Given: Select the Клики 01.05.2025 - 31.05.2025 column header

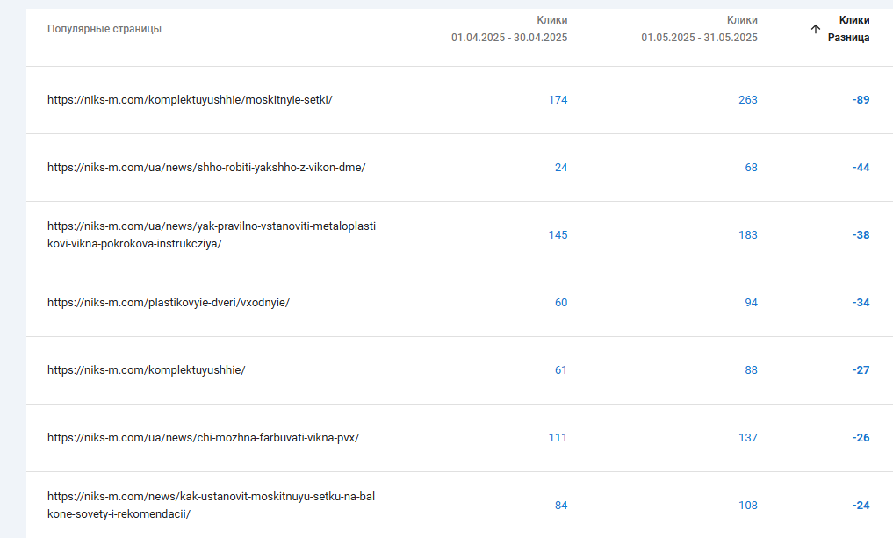Looking at the screenshot, I should point(699,28).
